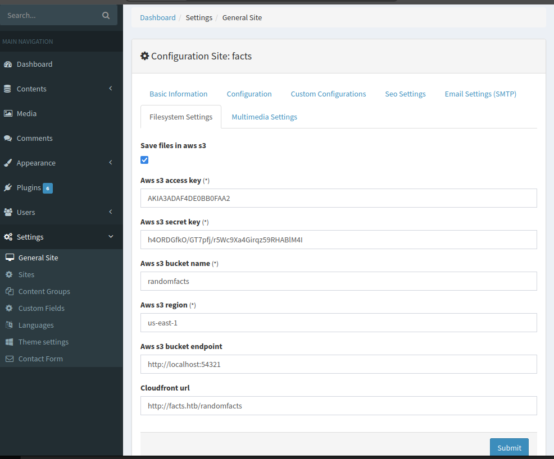Click the Contact Form envelope icon
The image size is (554, 459).
pyautogui.click(x=10, y=359)
